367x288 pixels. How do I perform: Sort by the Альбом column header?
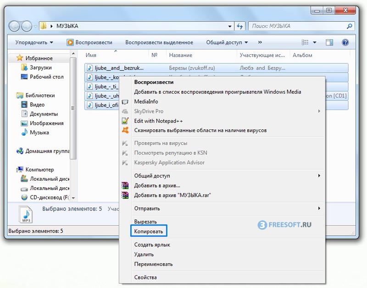coord(302,55)
